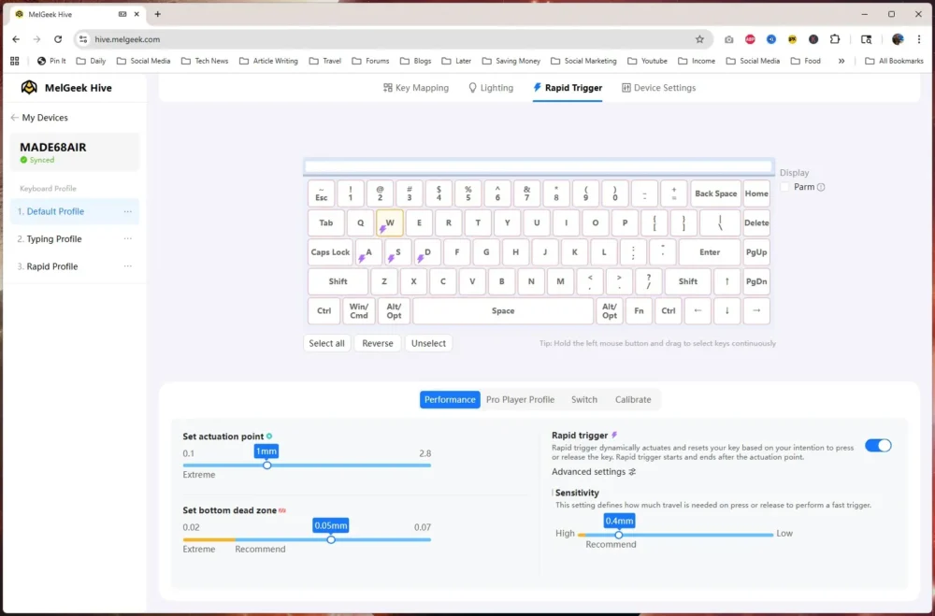Open the Device Settings tab
Screen dimensions: 935x616
click(x=658, y=88)
